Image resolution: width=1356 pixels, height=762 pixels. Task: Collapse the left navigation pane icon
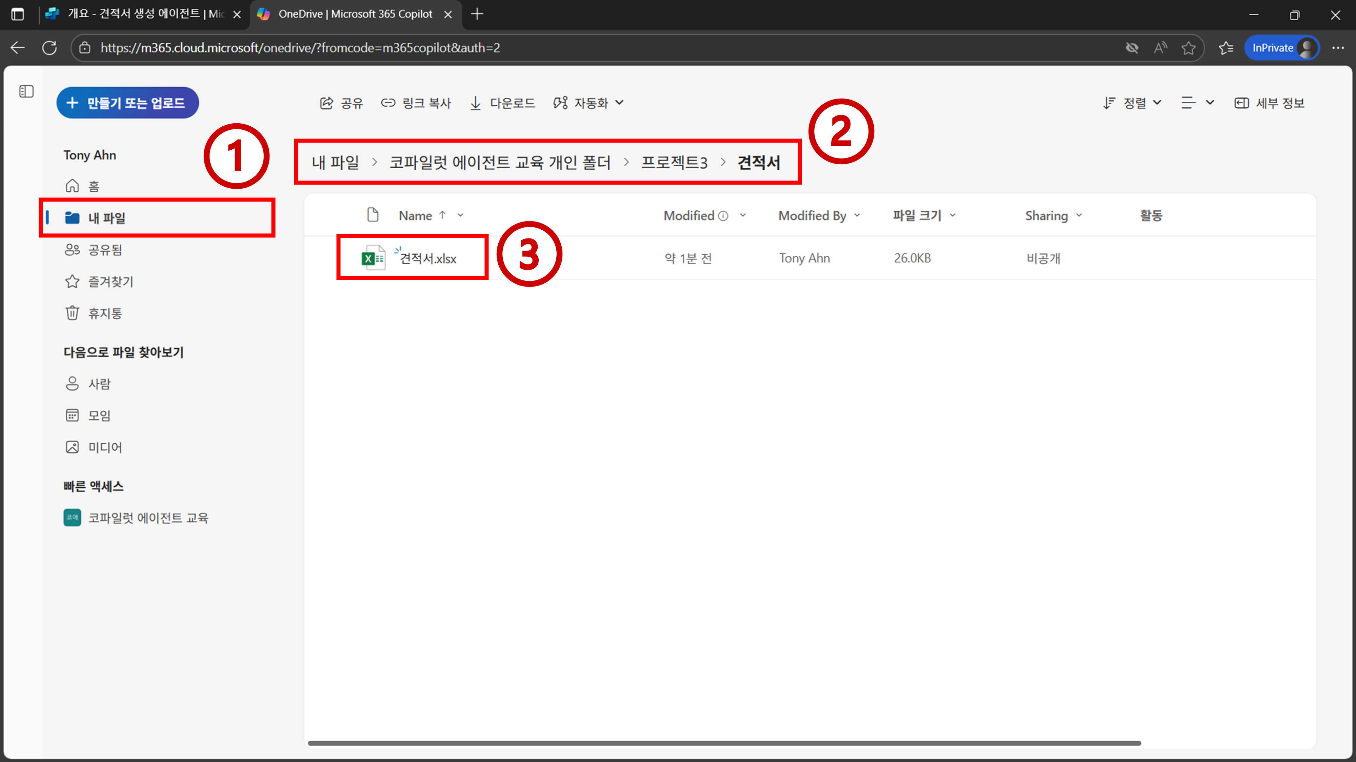(x=26, y=91)
